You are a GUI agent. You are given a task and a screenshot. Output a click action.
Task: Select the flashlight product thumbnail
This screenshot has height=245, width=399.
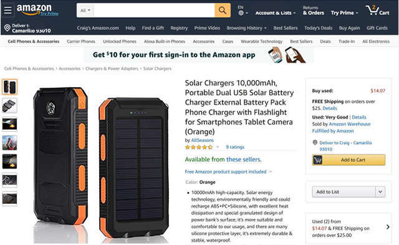point(10,124)
